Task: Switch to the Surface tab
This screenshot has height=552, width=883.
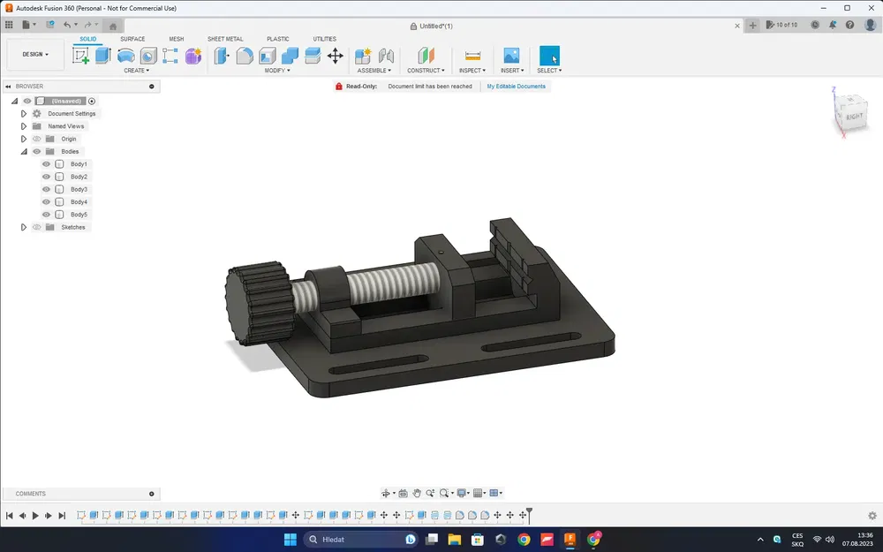Action: click(x=132, y=39)
